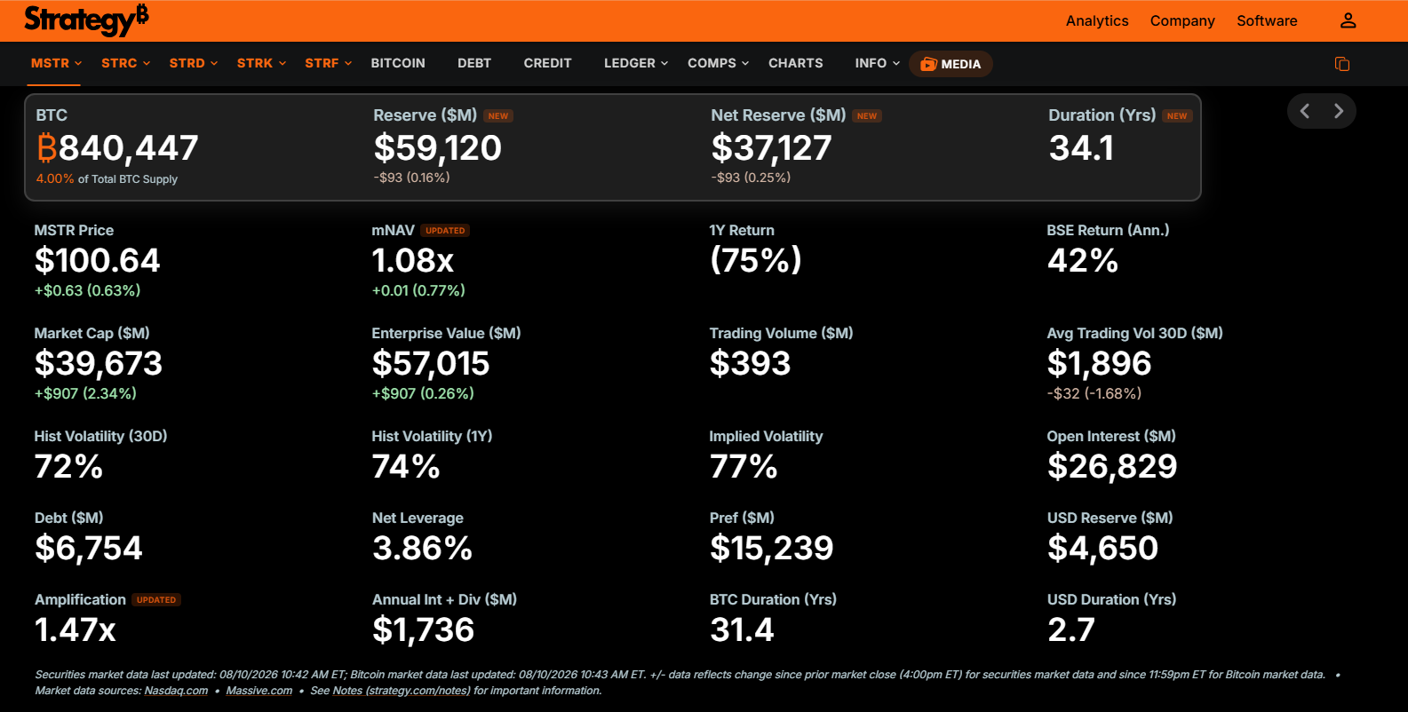Click the UPDATED badge beside Amplification

click(x=156, y=600)
